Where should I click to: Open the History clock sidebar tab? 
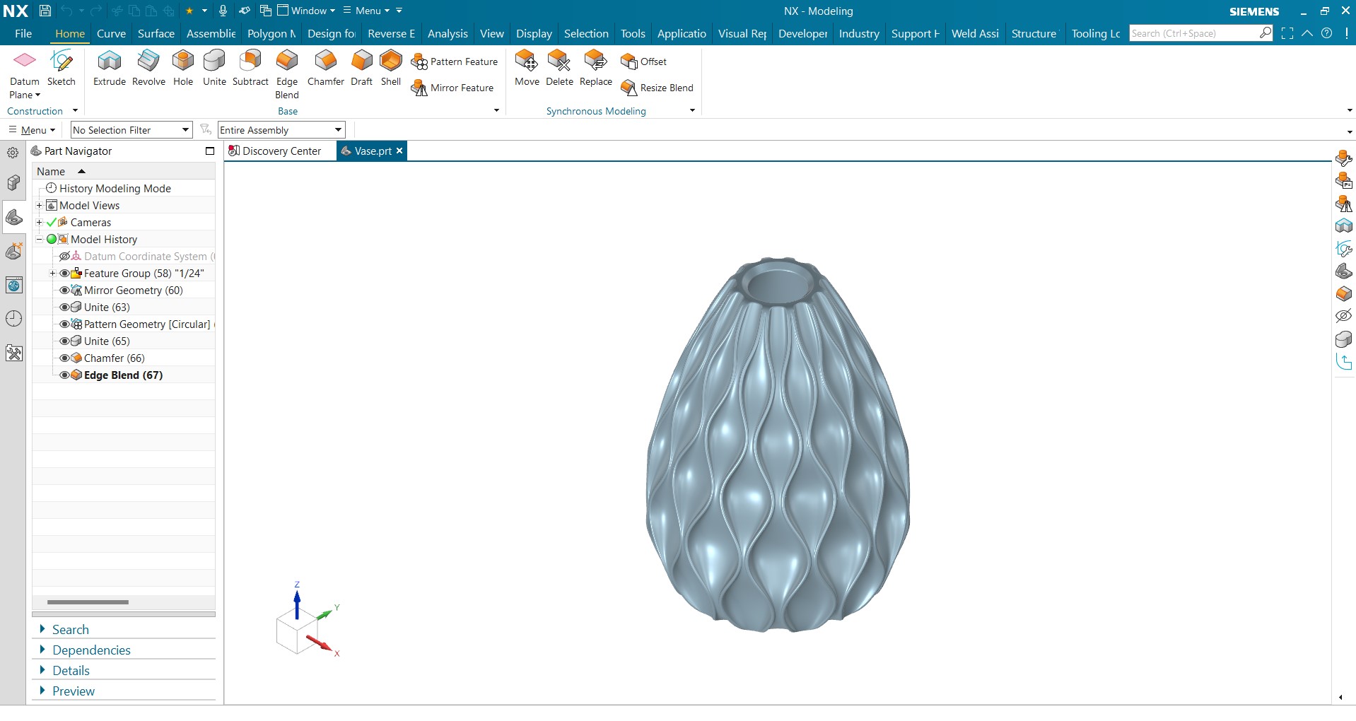click(13, 319)
